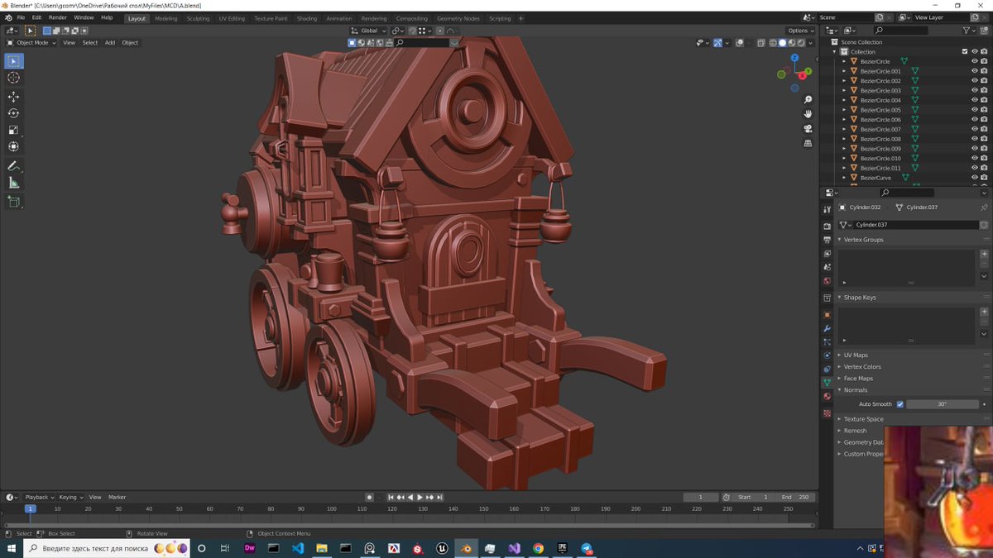The height and width of the screenshot is (558, 993).
Task: Open Chrome from the taskbar
Action: coord(538,548)
